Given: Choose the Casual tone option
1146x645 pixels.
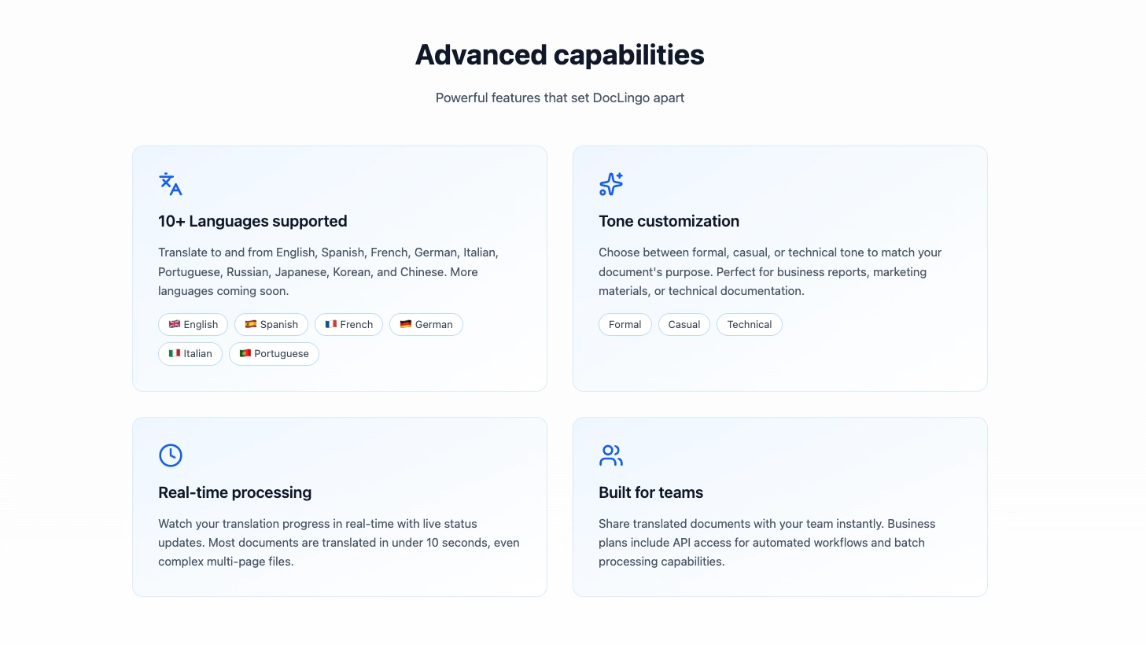Looking at the screenshot, I should (684, 325).
